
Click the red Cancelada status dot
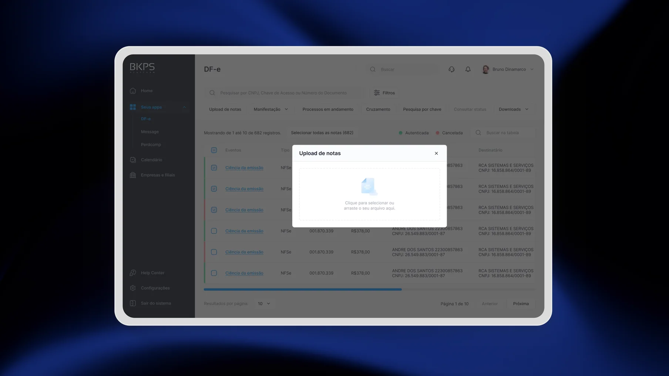tap(437, 133)
